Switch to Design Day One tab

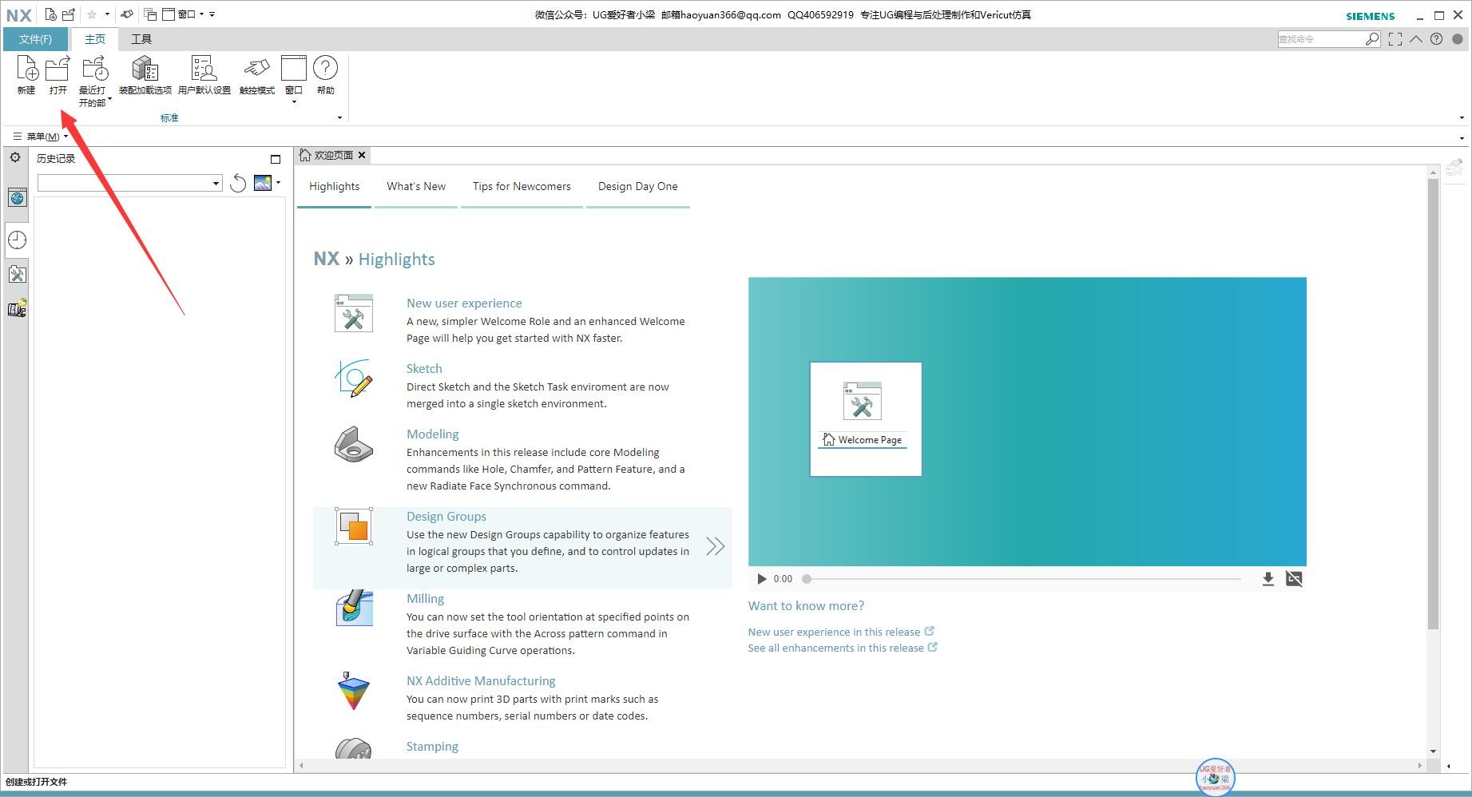[637, 186]
